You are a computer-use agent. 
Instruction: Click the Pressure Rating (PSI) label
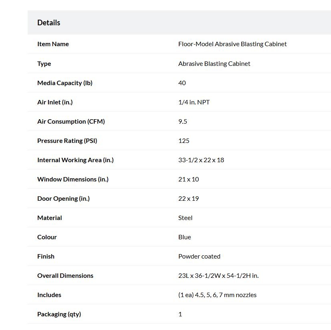click(67, 141)
